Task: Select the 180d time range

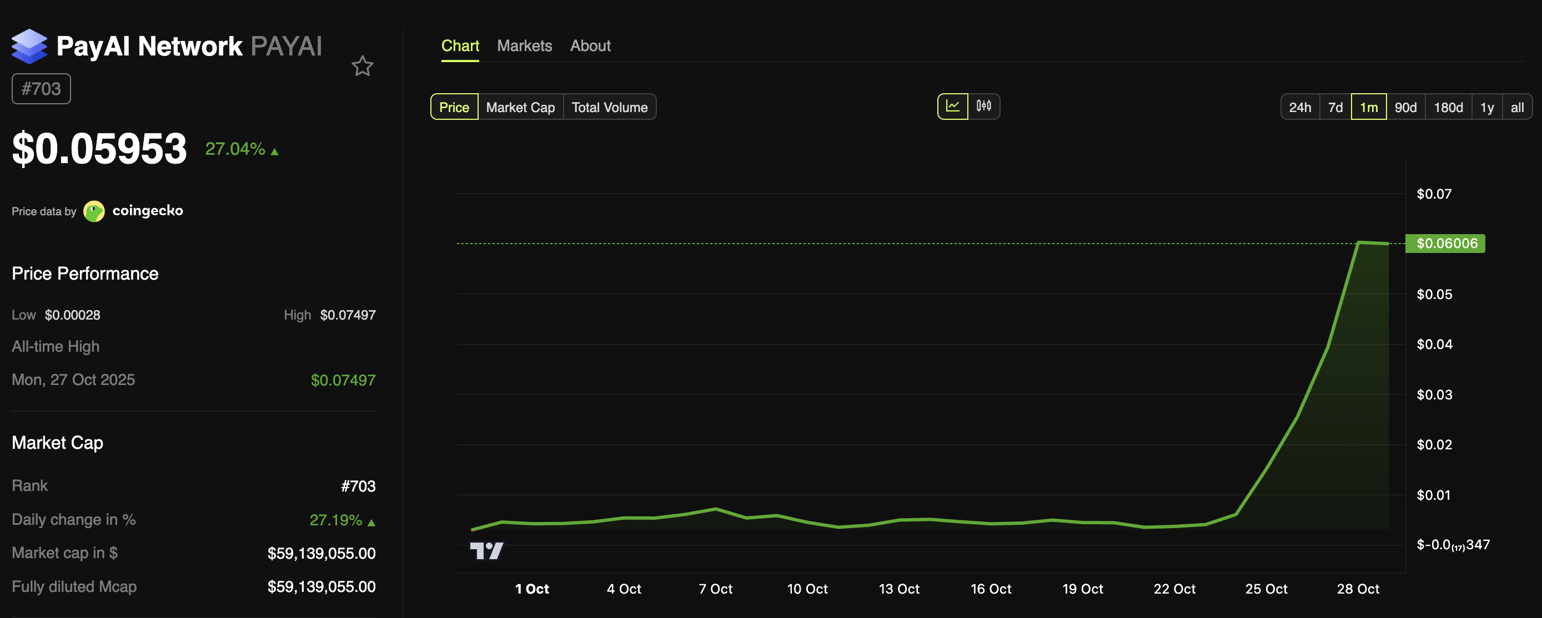Action: click(x=1448, y=107)
